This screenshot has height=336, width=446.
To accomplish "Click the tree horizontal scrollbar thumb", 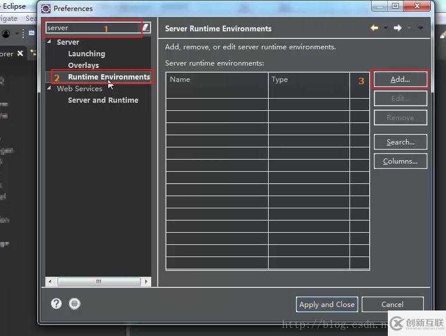I will [x=99, y=281].
